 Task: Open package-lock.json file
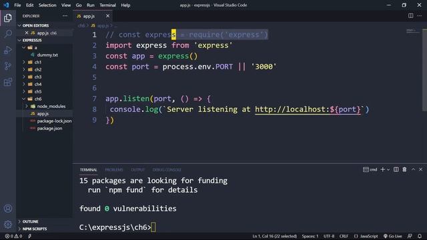click(x=54, y=121)
